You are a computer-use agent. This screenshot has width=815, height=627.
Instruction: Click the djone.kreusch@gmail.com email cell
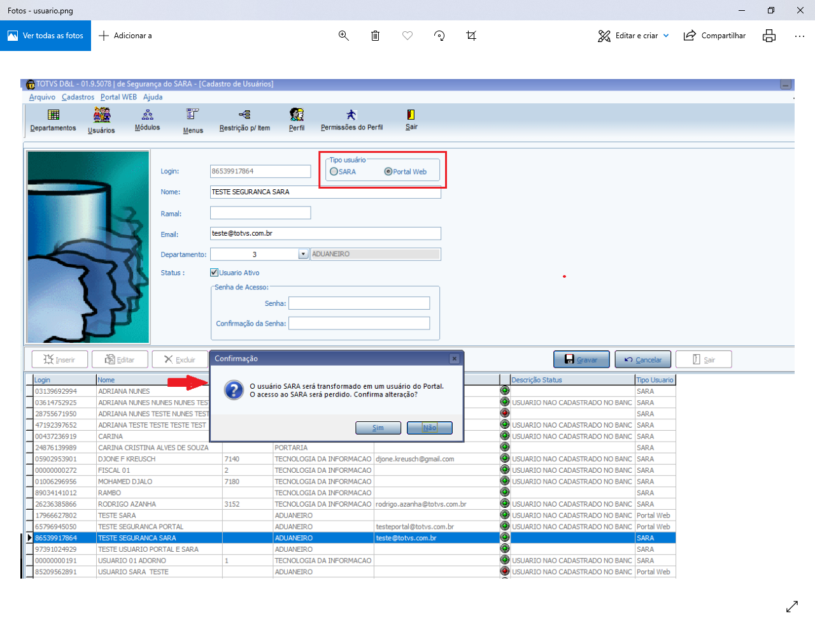436,459
